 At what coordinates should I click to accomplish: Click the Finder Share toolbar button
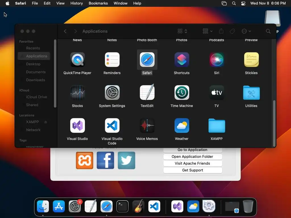[221, 31]
